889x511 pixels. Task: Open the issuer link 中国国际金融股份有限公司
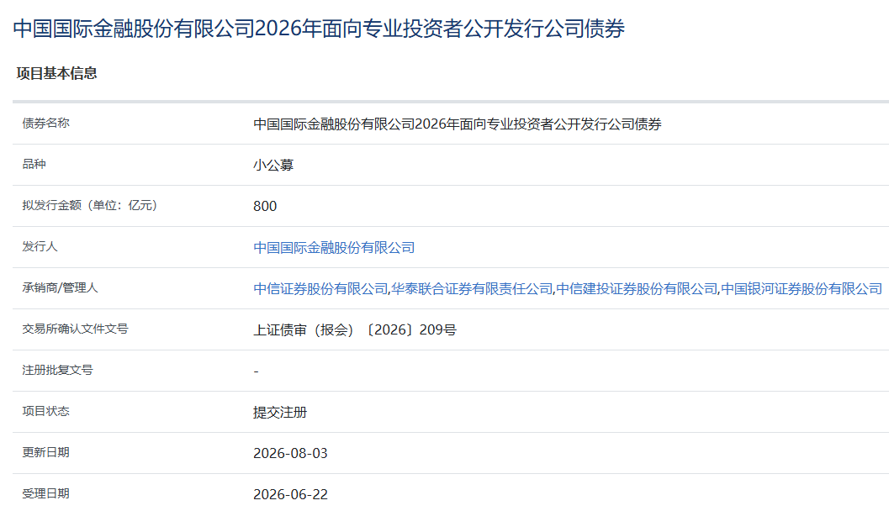[x=334, y=248]
